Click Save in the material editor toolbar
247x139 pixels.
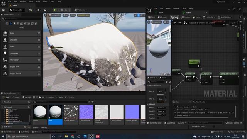coord(152,17)
